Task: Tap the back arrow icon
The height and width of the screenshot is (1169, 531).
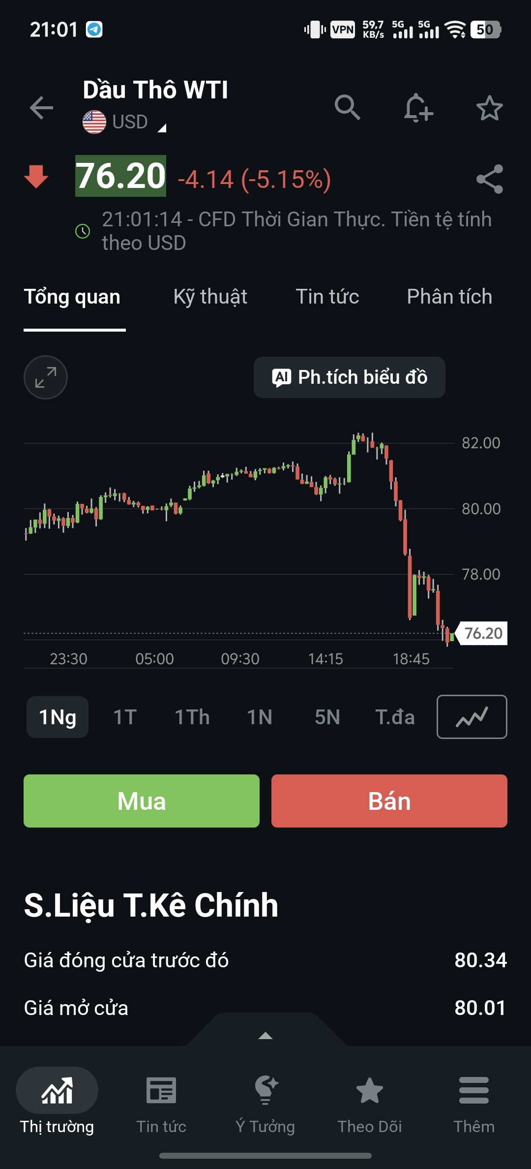Action: click(x=41, y=108)
